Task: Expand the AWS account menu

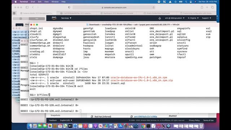Action: pos(175,18)
